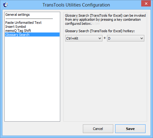Select General settings in the list

[32, 15]
